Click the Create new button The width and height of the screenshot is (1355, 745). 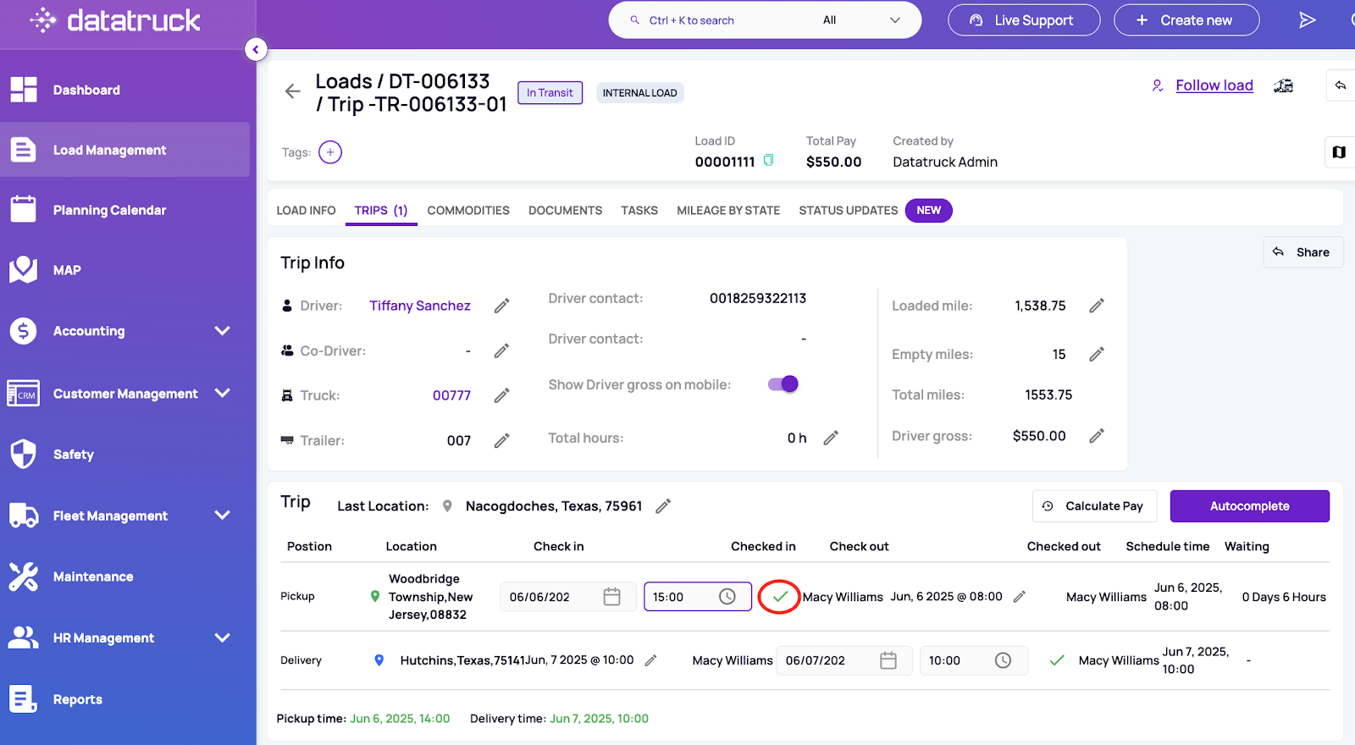point(1186,20)
